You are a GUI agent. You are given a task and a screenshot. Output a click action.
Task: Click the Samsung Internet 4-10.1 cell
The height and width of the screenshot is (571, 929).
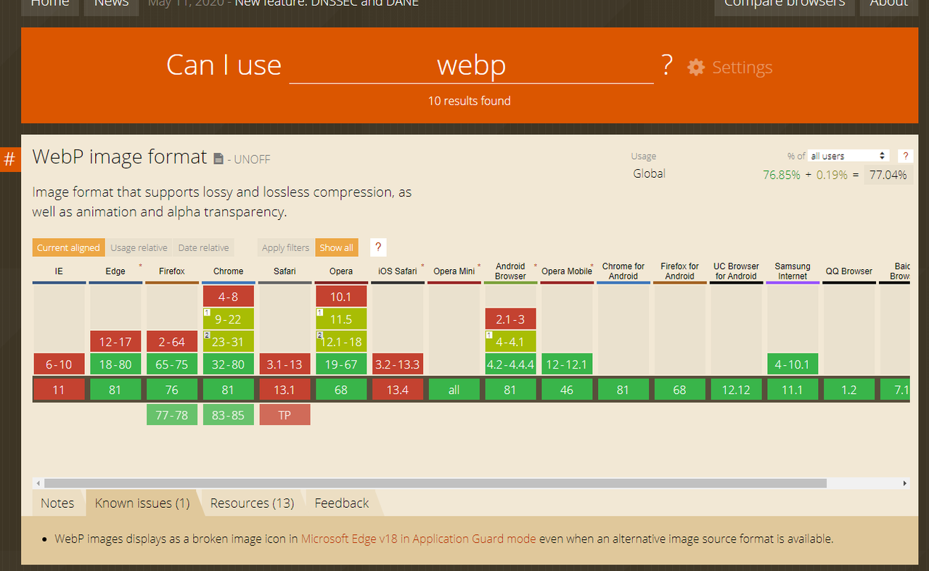(x=793, y=364)
